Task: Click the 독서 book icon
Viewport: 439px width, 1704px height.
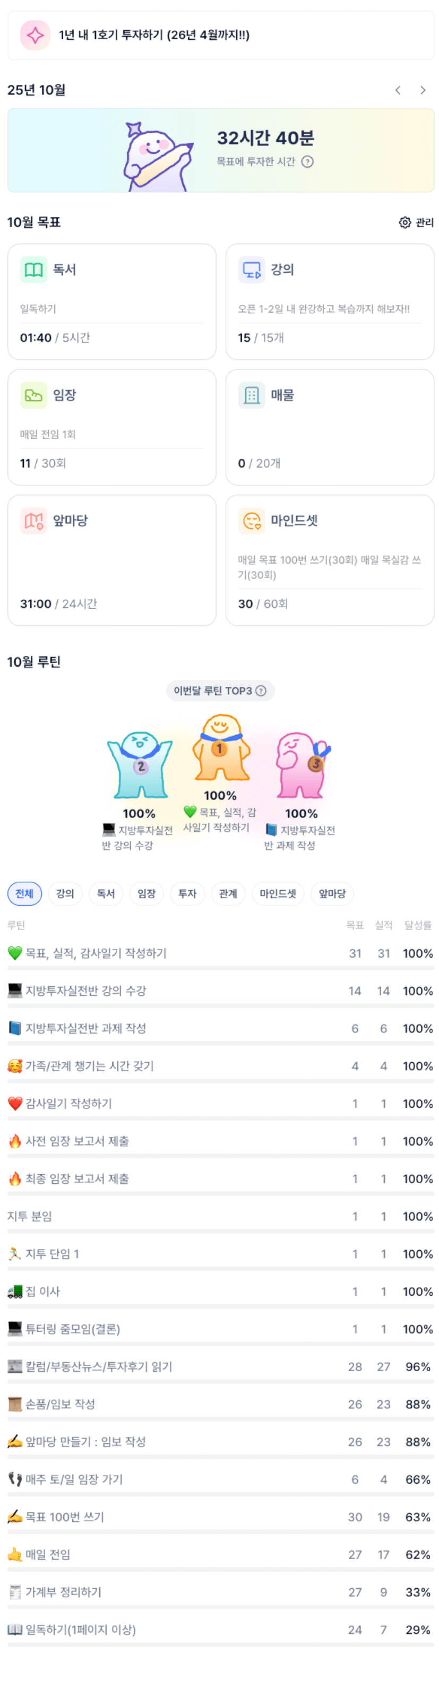Action: point(34,270)
